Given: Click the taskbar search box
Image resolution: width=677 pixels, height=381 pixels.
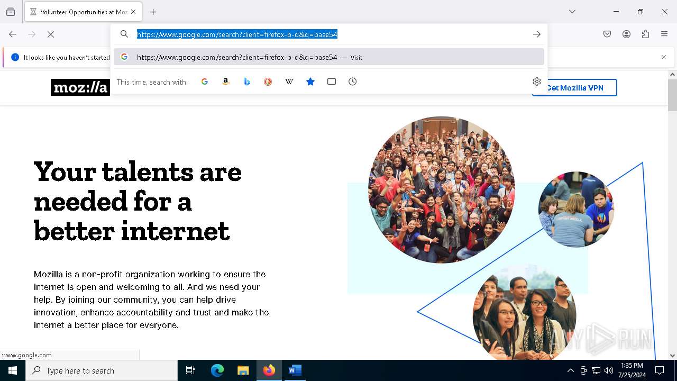Looking at the screenshot, I should tap(102, 370).
